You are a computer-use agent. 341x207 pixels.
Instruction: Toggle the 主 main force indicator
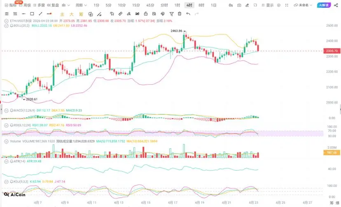coord(62,14)
